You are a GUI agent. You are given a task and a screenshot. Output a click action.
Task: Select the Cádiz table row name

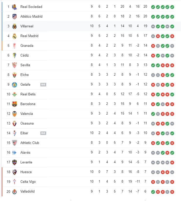coord(25,55)
